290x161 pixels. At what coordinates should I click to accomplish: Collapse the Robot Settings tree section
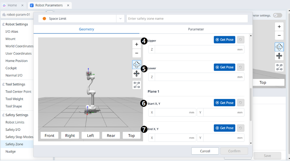point(3,24)
